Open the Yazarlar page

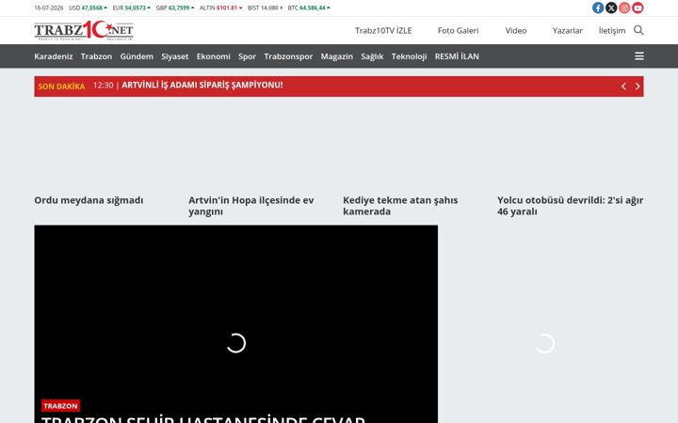[567, 31]
